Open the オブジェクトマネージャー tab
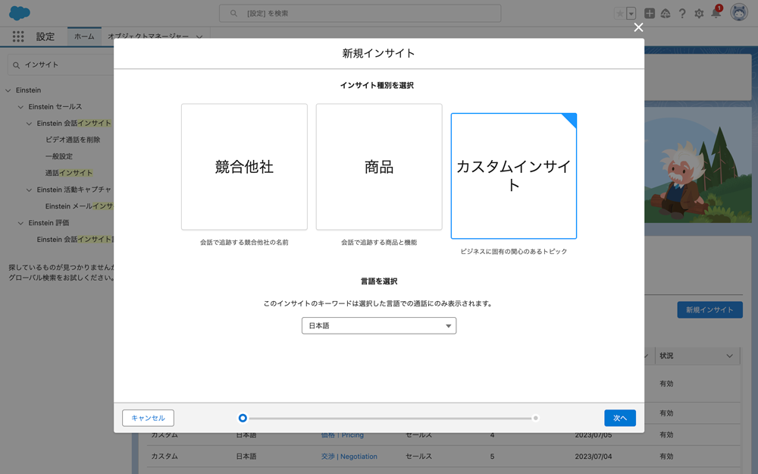The width and height of the screenshot is (758, 474). coord(148,36)
